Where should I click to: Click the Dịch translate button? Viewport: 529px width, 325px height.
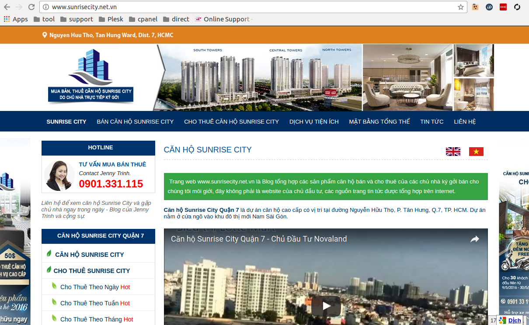510,320
